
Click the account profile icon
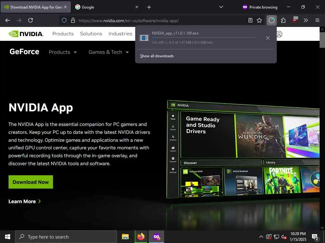pyautogui.click(x=279, y=34)
